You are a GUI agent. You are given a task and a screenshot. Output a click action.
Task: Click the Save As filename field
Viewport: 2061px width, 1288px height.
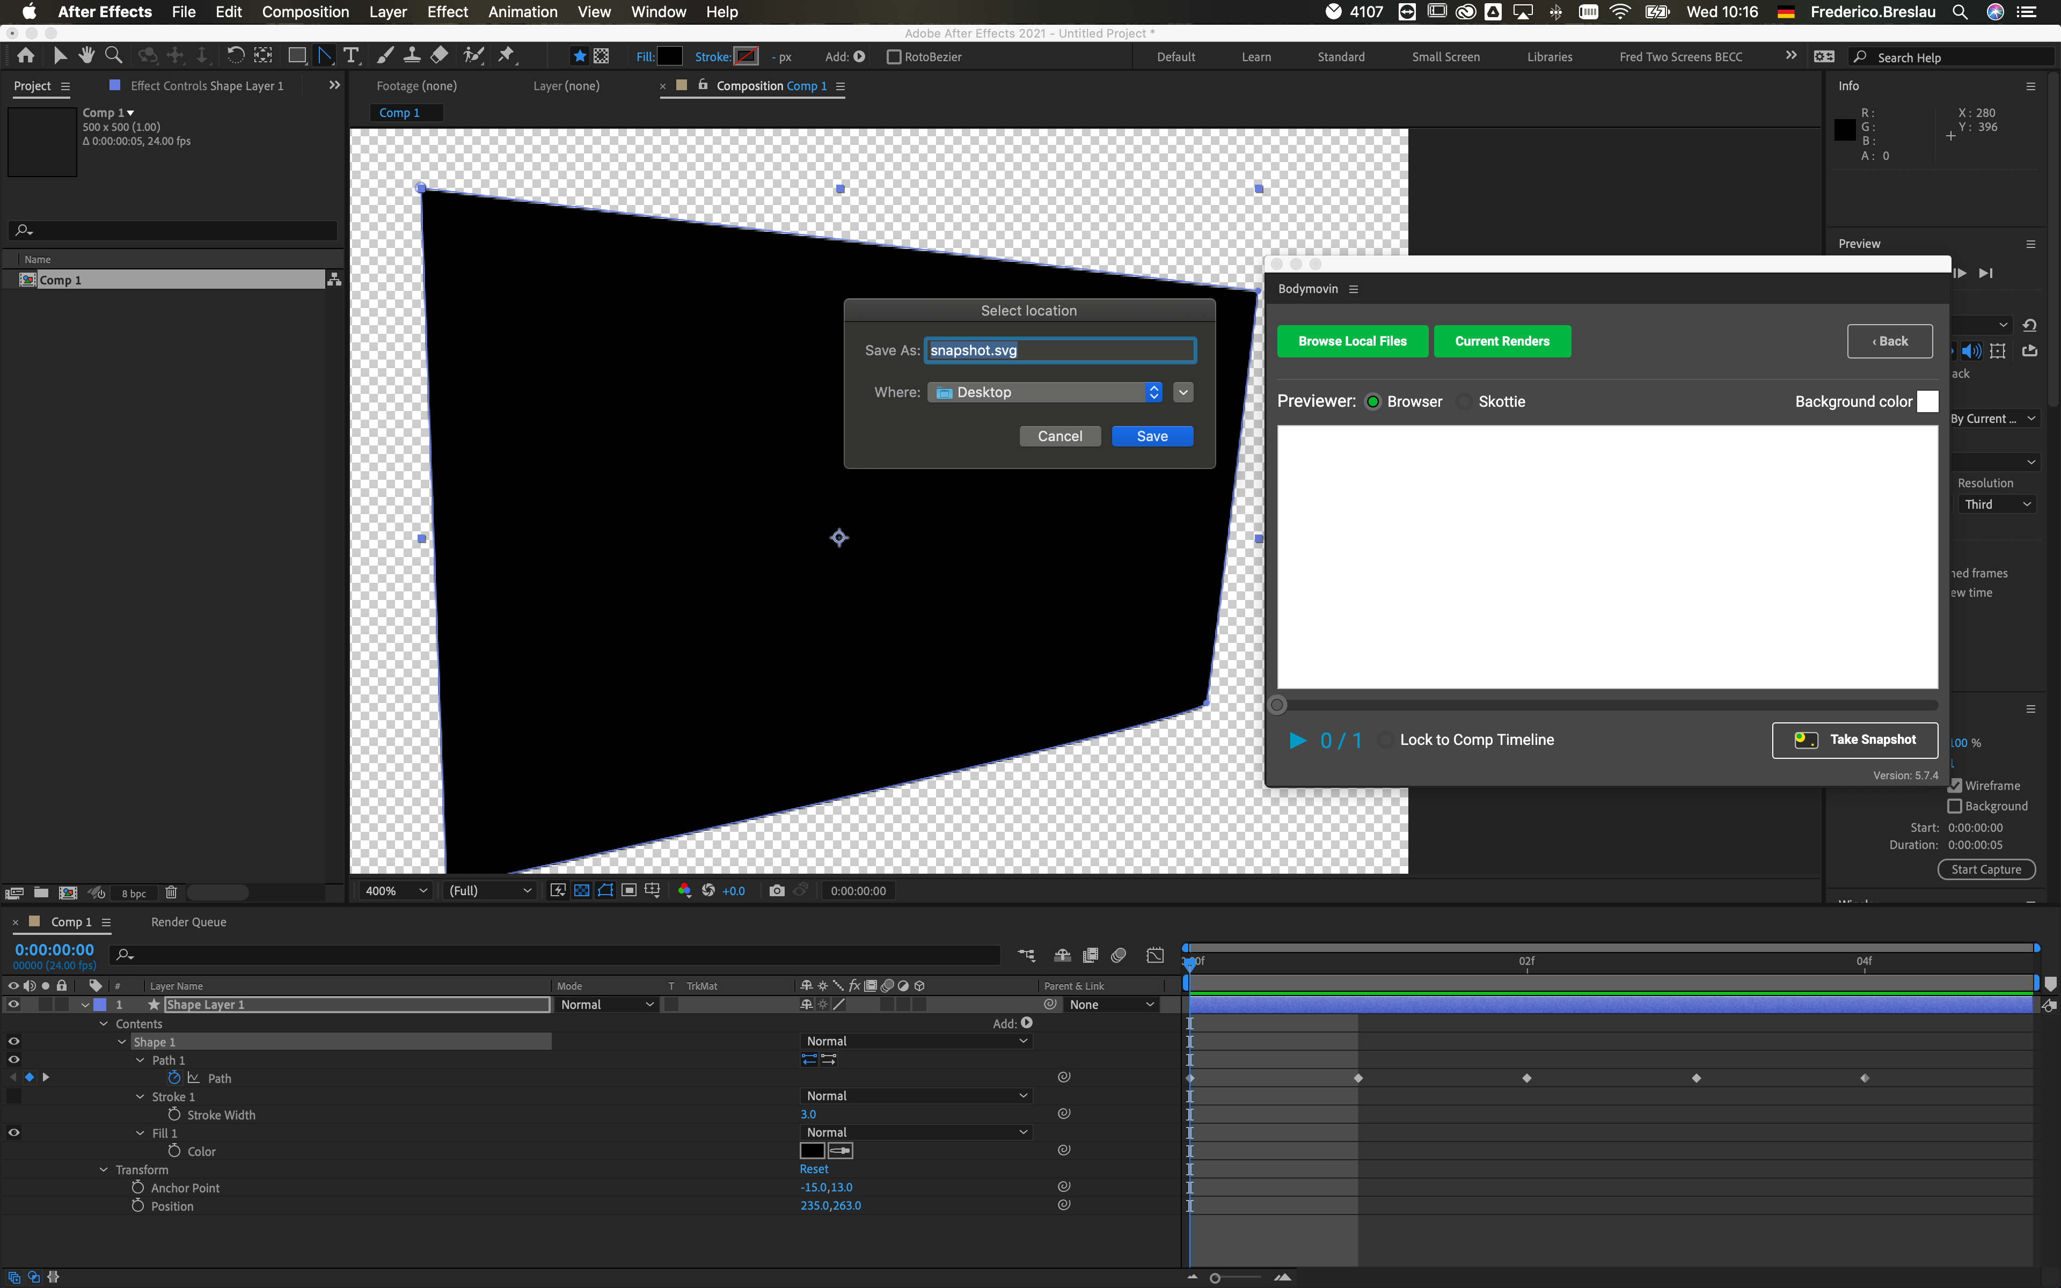click(1058, 349)
